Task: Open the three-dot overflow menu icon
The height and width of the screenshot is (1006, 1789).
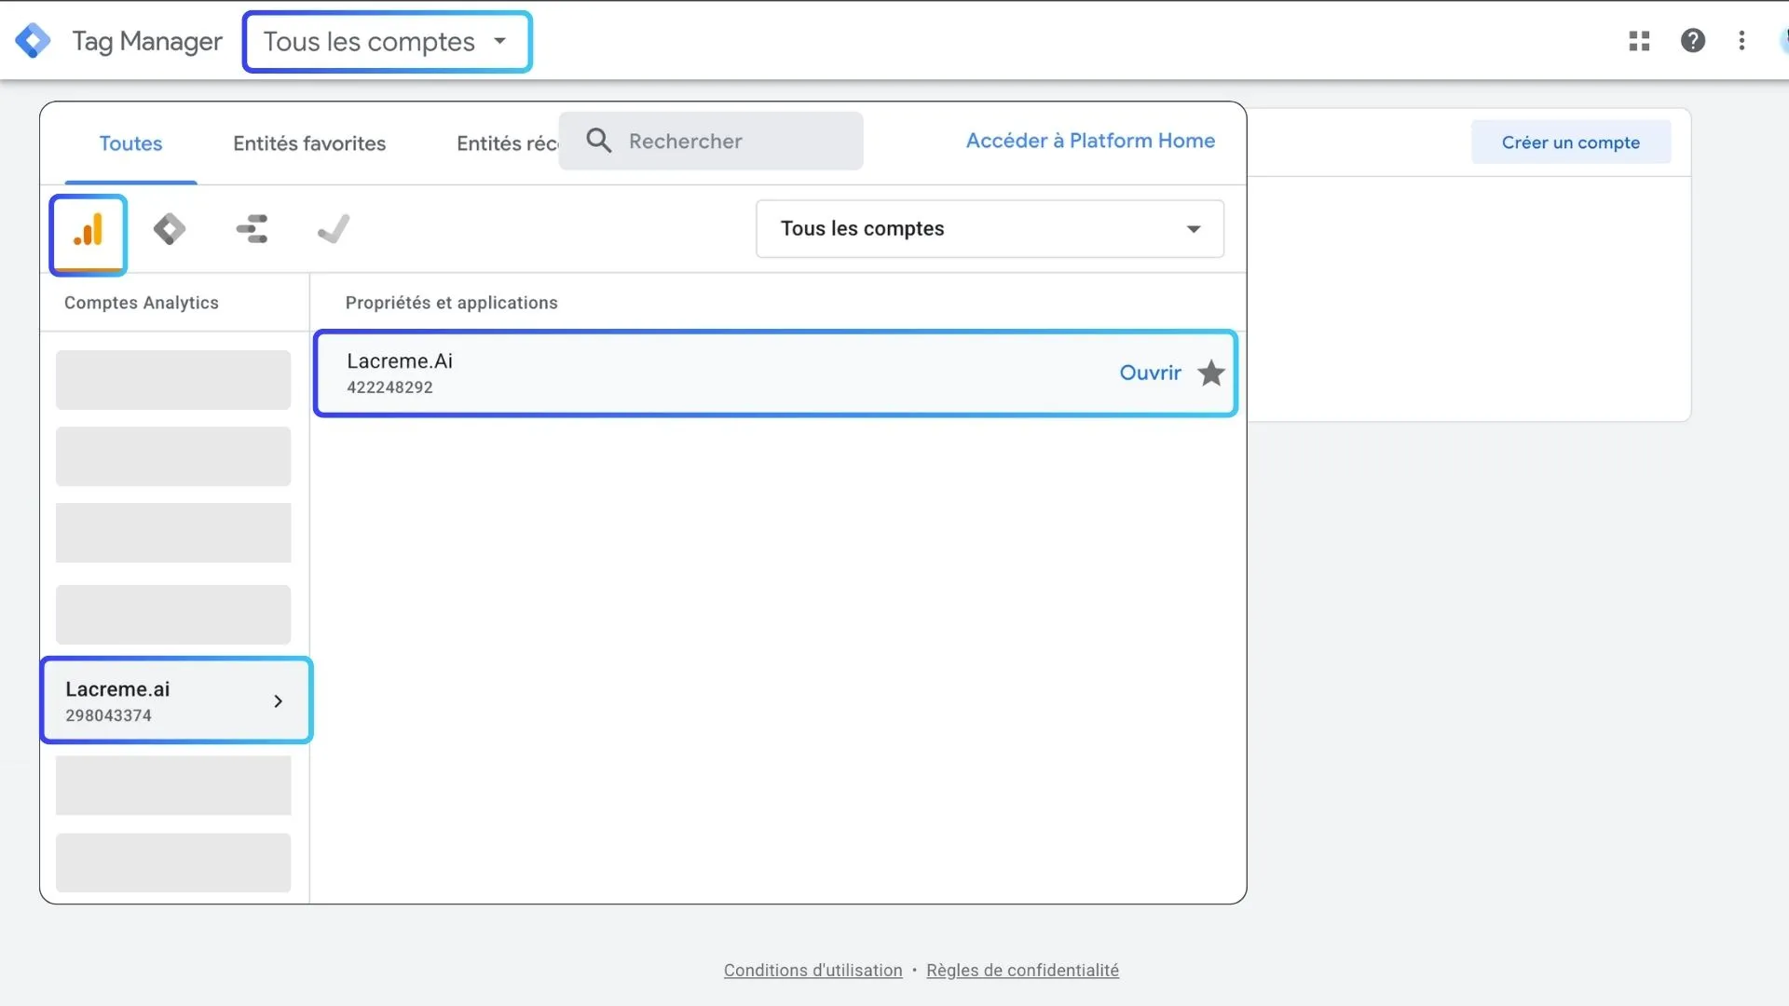Action: click(1742, 41)
